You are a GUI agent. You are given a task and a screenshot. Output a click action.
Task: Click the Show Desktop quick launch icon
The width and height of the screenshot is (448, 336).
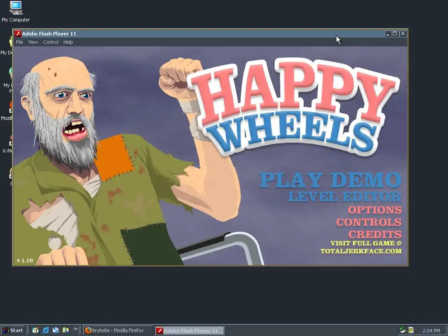(x=35, y=330)
